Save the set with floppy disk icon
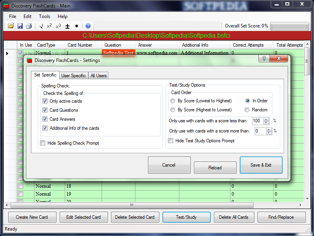The height and width of the screenshot is (236, 314). [x=20, y=26]
